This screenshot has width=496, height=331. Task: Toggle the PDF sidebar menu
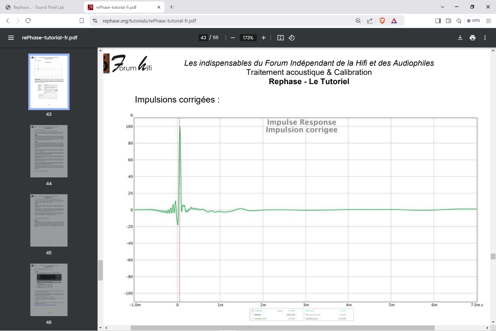pyautogui.click(x=11, y=38)
